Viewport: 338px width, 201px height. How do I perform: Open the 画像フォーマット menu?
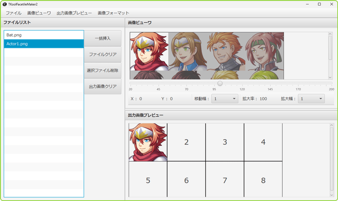point(113,13)
